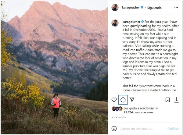Click the header profile avatar
The width and height of the screenshot is (183, 135).
coord(115,7)
